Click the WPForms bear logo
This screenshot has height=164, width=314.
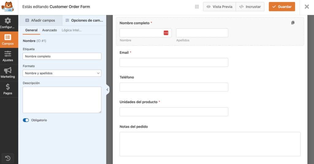(8, 7)
